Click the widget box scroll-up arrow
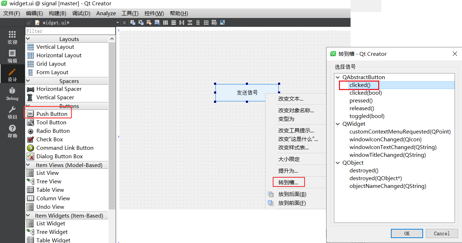The width and height of the screenshot is (462, 243). coord(112,39)
